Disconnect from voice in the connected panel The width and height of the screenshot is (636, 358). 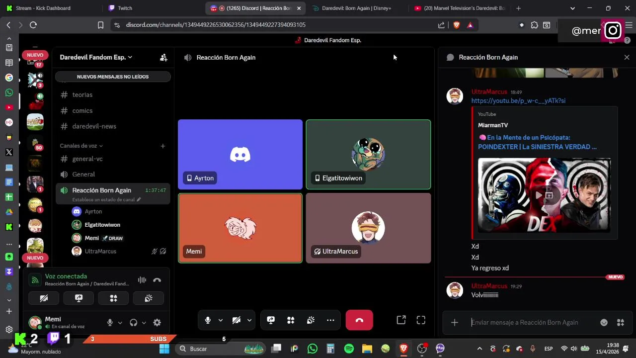click(157, 280)
